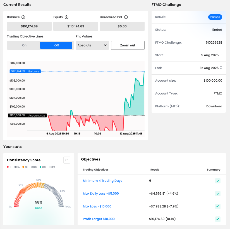Click the 12 Aug 2025 11:46 axis label
The width and height of the screenshot is (230, 229).
(131, 134)
